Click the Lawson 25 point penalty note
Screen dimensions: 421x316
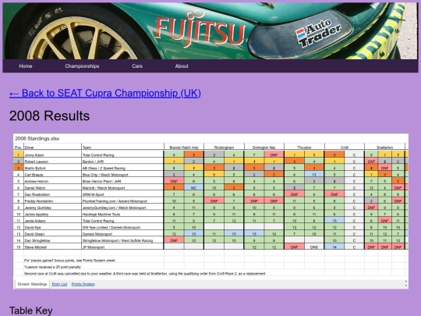pos(52,267)
